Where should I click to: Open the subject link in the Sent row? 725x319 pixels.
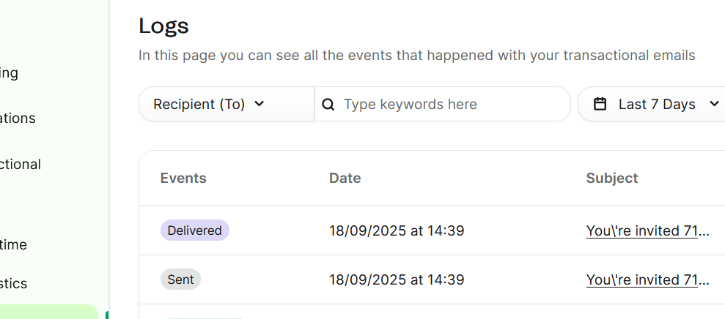647,279
